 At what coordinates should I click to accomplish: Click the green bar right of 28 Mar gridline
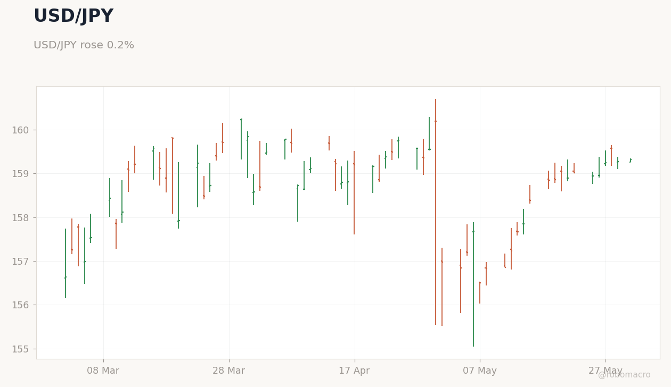tap(241, 139)
